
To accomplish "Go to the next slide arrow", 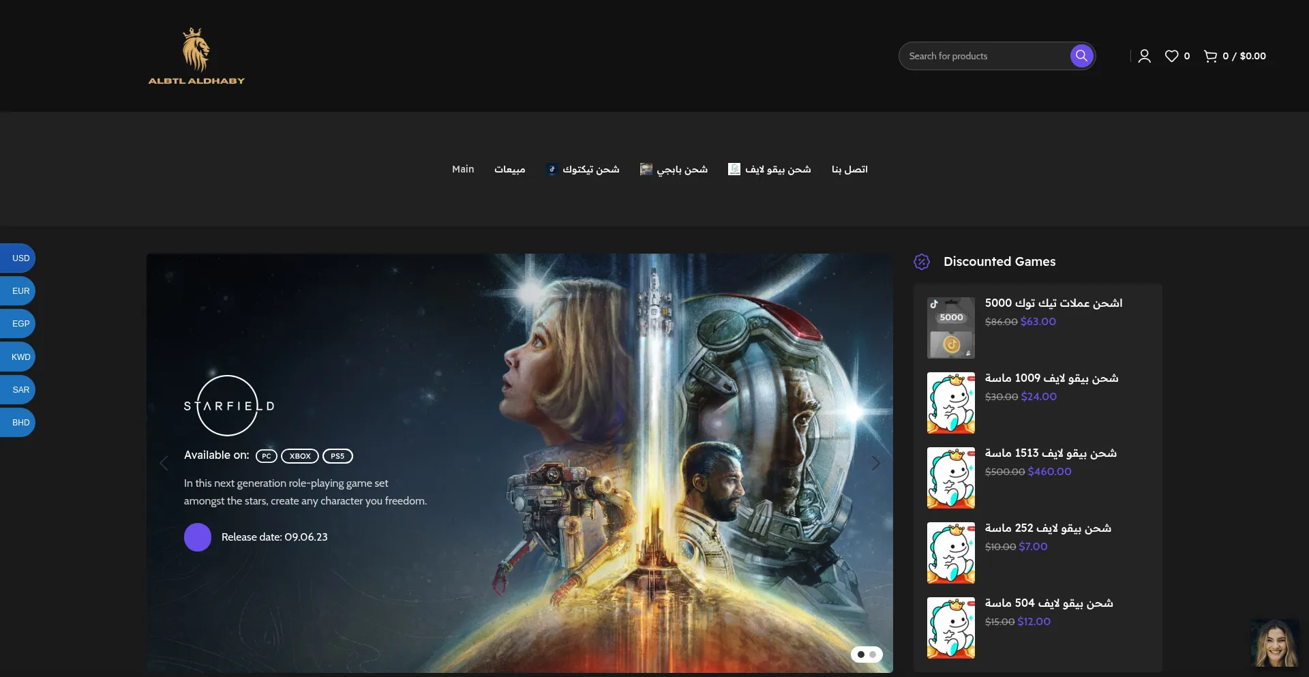I will pyautogui.click(x=876, y=464).
